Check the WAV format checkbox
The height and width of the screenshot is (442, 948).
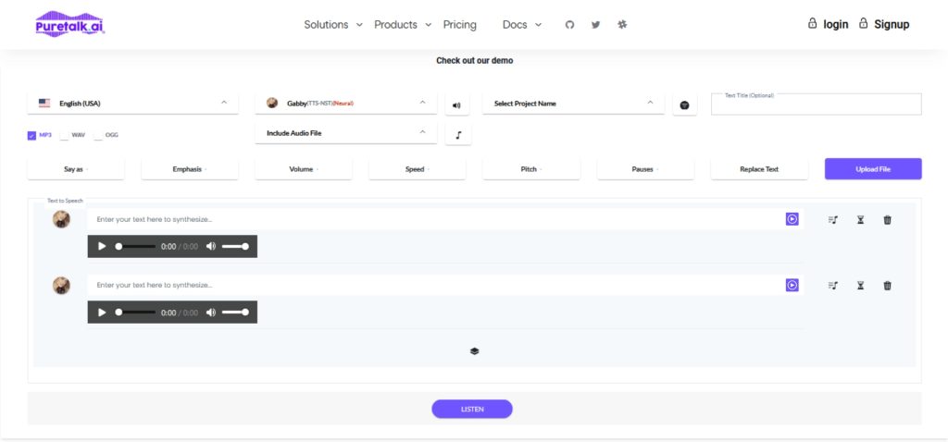click(x=64, y=135)
